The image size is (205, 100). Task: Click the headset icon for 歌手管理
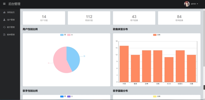pyautogui.click(x=4, y=27)
